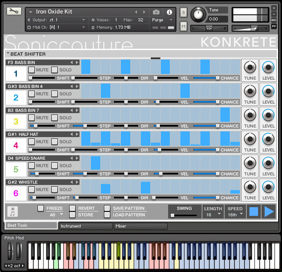Select the next sample for B3 BASS BIN 7

click(x=77, y=111)
